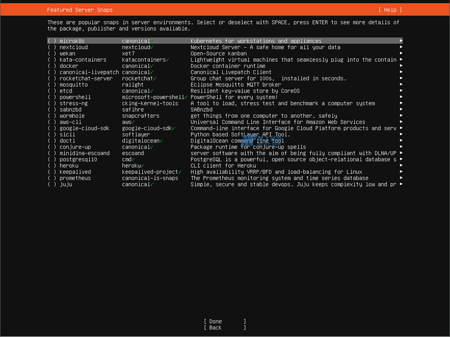
Task: Enable the juju snap for install
Action: 51,184
